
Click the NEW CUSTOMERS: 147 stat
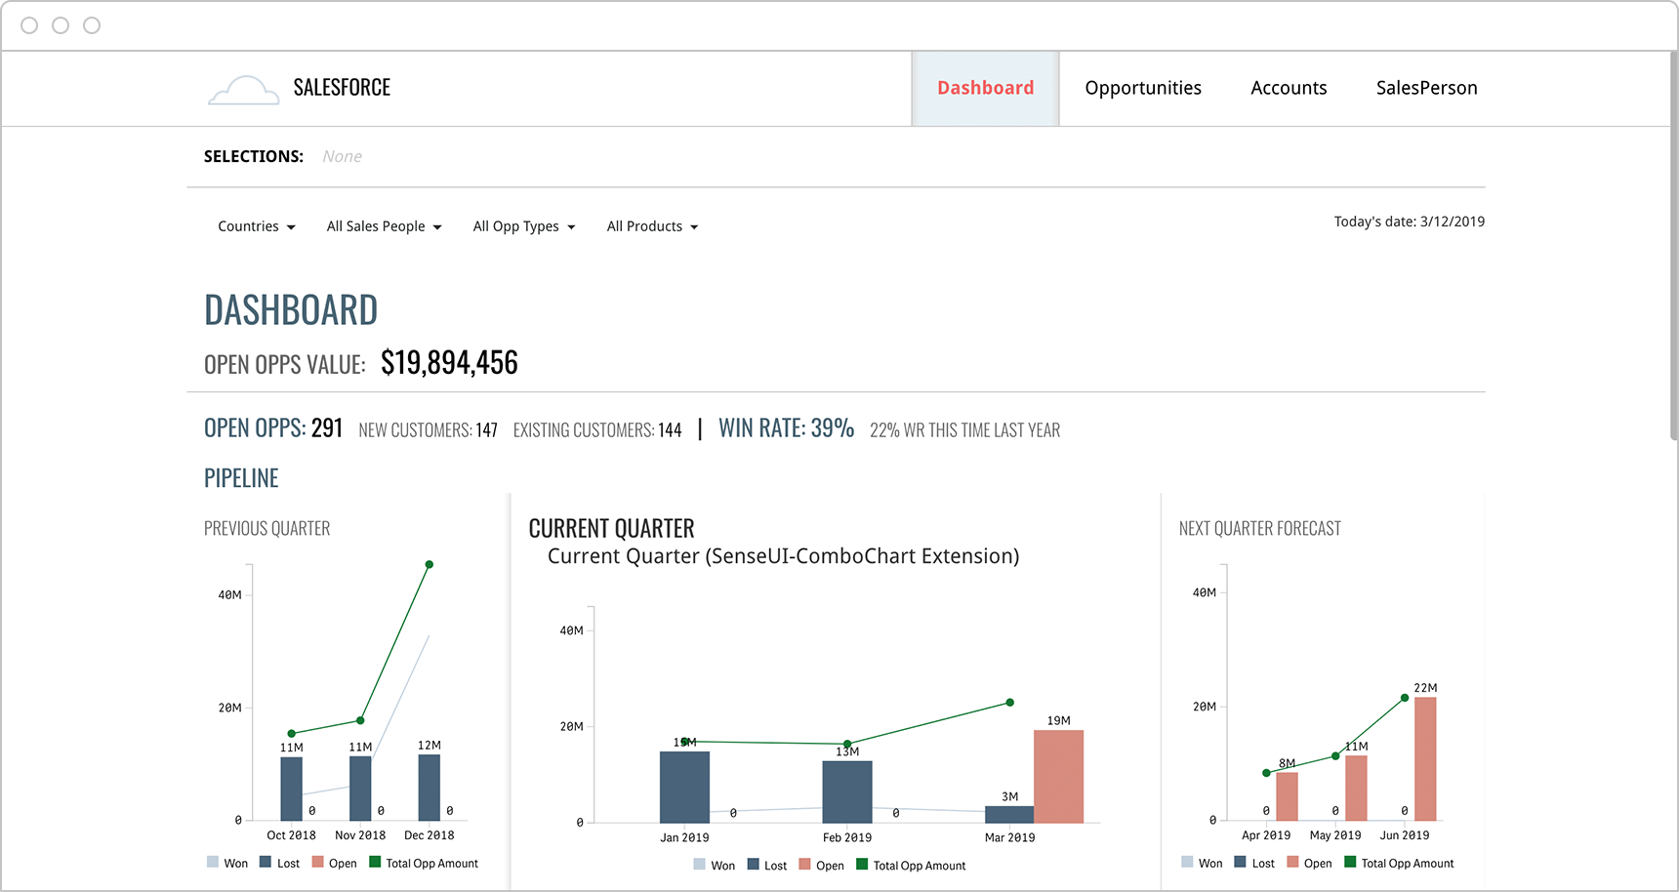coord(428,430)
